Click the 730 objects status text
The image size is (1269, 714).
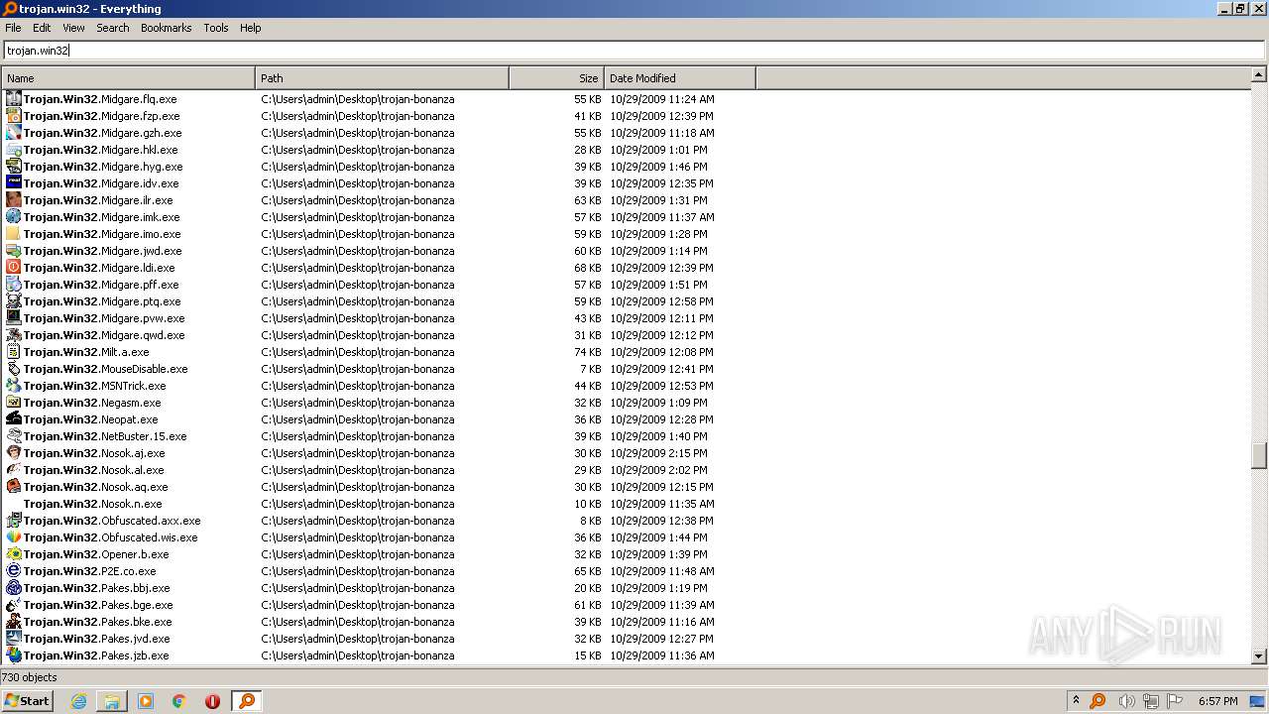point(29,677)
